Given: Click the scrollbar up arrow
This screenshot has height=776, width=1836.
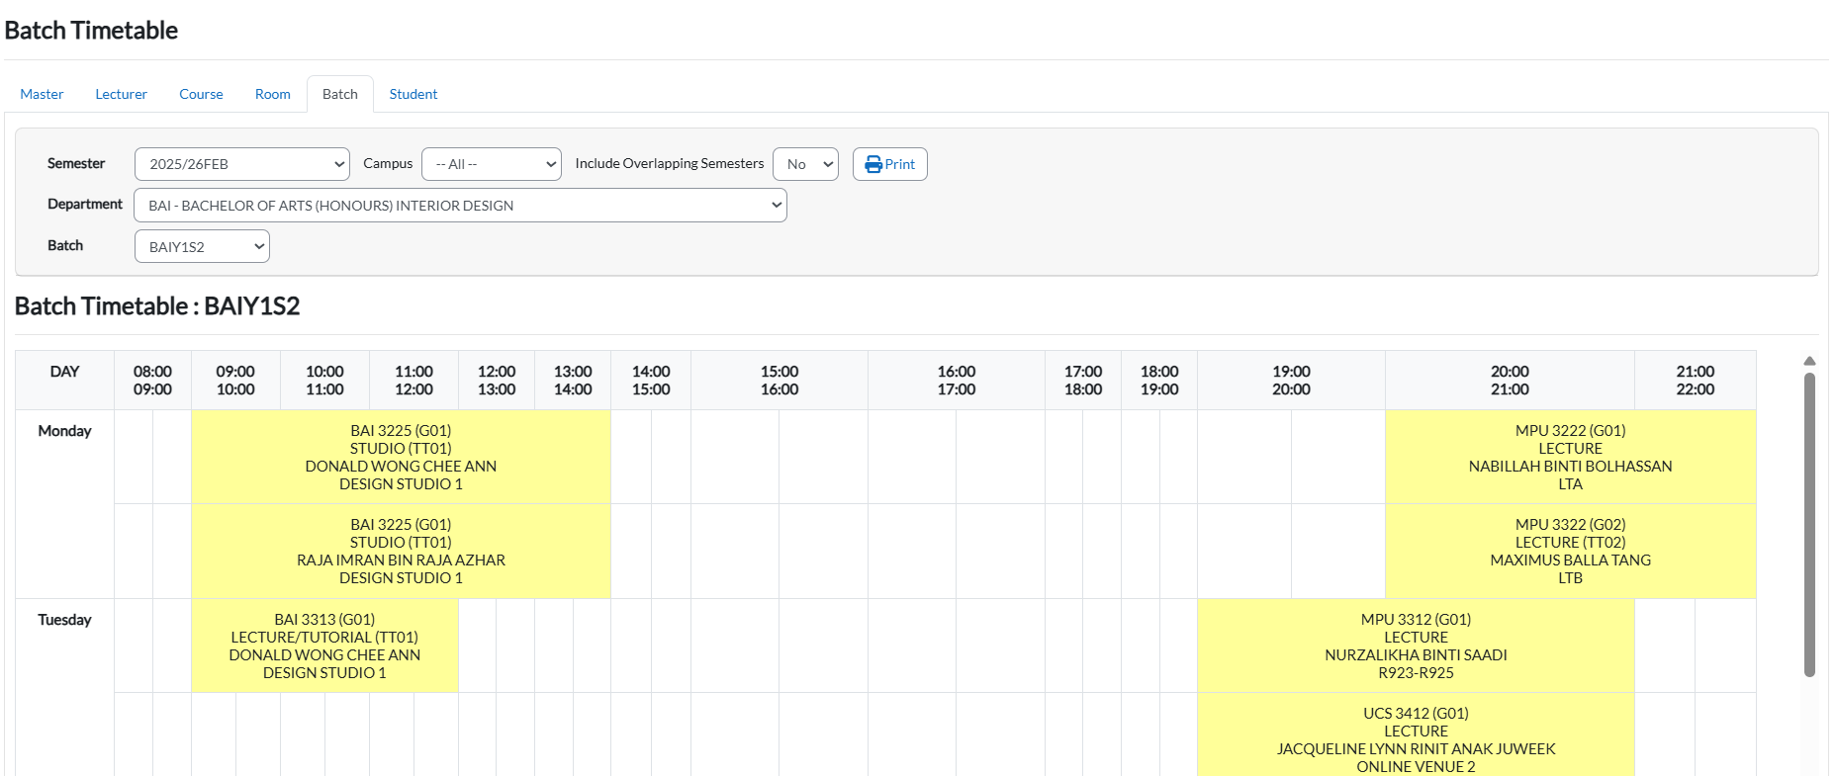Looking at the screenshot, I should (1809, 361).
